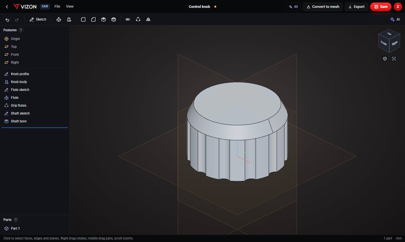Pick the Hole tool in the toolbar

[103, 19]
